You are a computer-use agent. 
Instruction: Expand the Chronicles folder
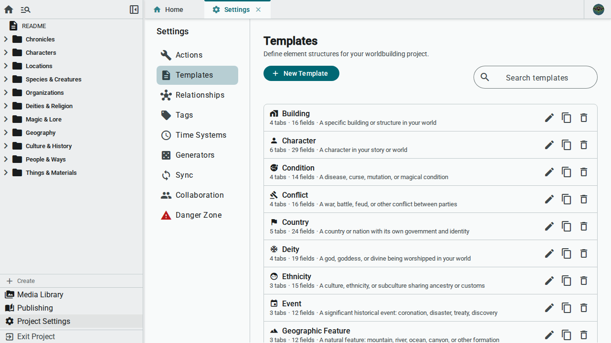pos(6,39)
